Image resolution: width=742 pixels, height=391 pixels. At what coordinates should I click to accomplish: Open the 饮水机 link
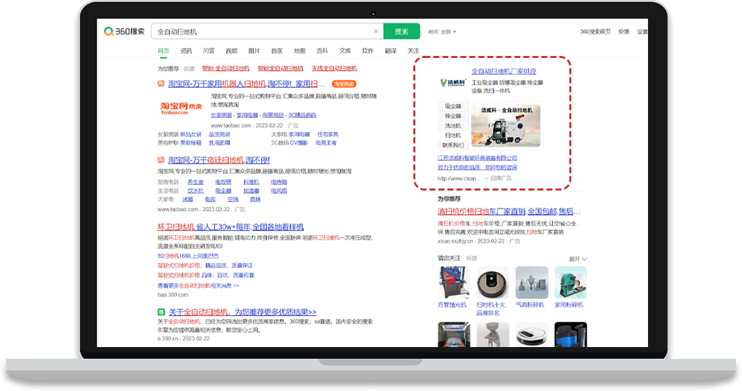click(x=195, y=191)
